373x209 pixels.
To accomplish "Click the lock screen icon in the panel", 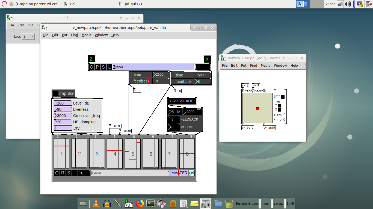I will [x=359, y=4].
